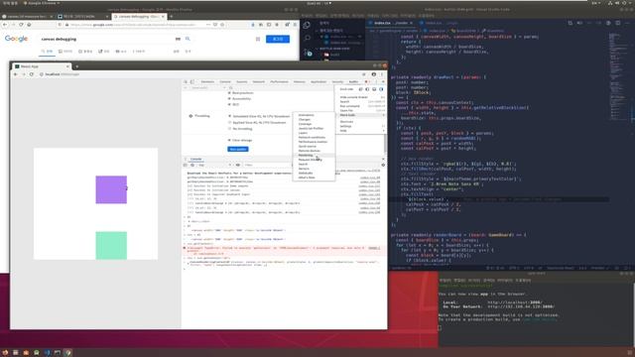
Task: Switch to React App tab in Chrome
Action: [x=41, y=66]
